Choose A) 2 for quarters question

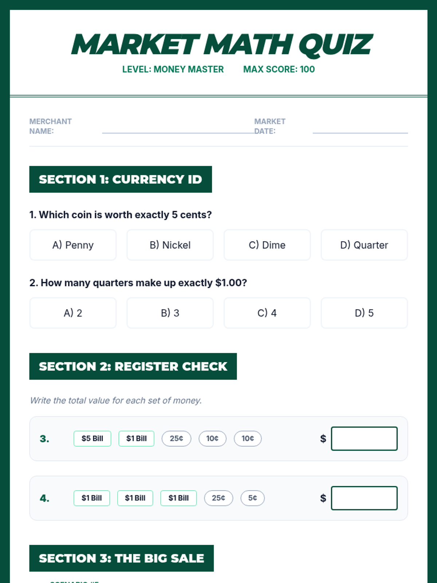[x=73, y=313]
